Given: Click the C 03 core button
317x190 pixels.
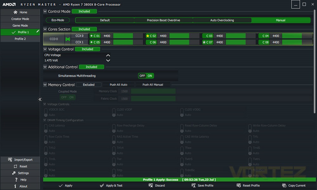Looking at the screenshot, I should point(208,36).
